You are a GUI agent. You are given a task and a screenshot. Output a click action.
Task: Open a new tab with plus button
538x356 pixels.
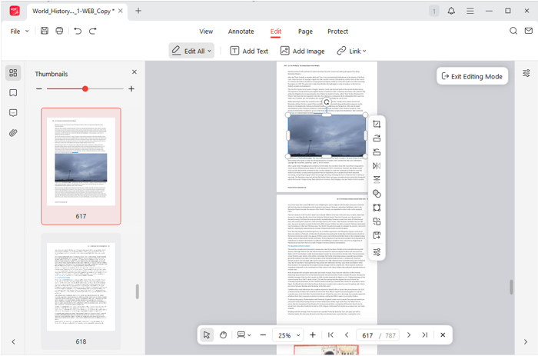[138, 11]
